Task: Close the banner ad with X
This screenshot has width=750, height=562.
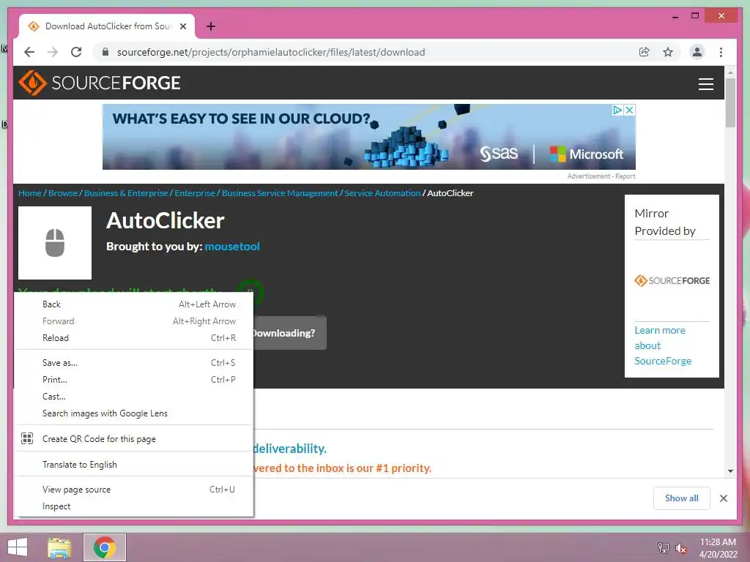Action: pyautogui.click(x=629, y=110)
